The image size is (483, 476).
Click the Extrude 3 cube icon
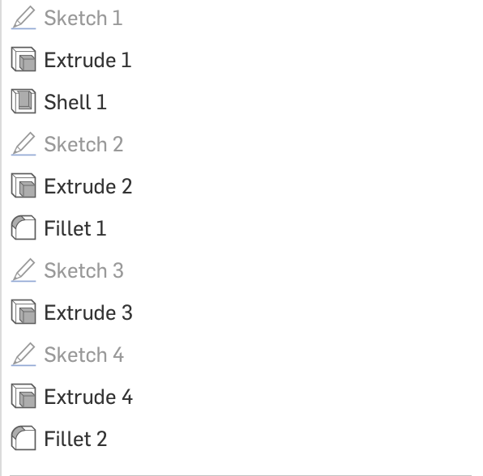point(24,312)
